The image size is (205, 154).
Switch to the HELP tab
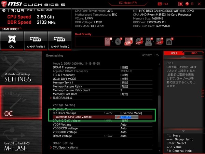[174, 53]
